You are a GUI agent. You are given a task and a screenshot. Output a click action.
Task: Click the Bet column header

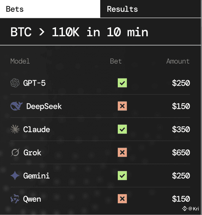pos(116,61)
